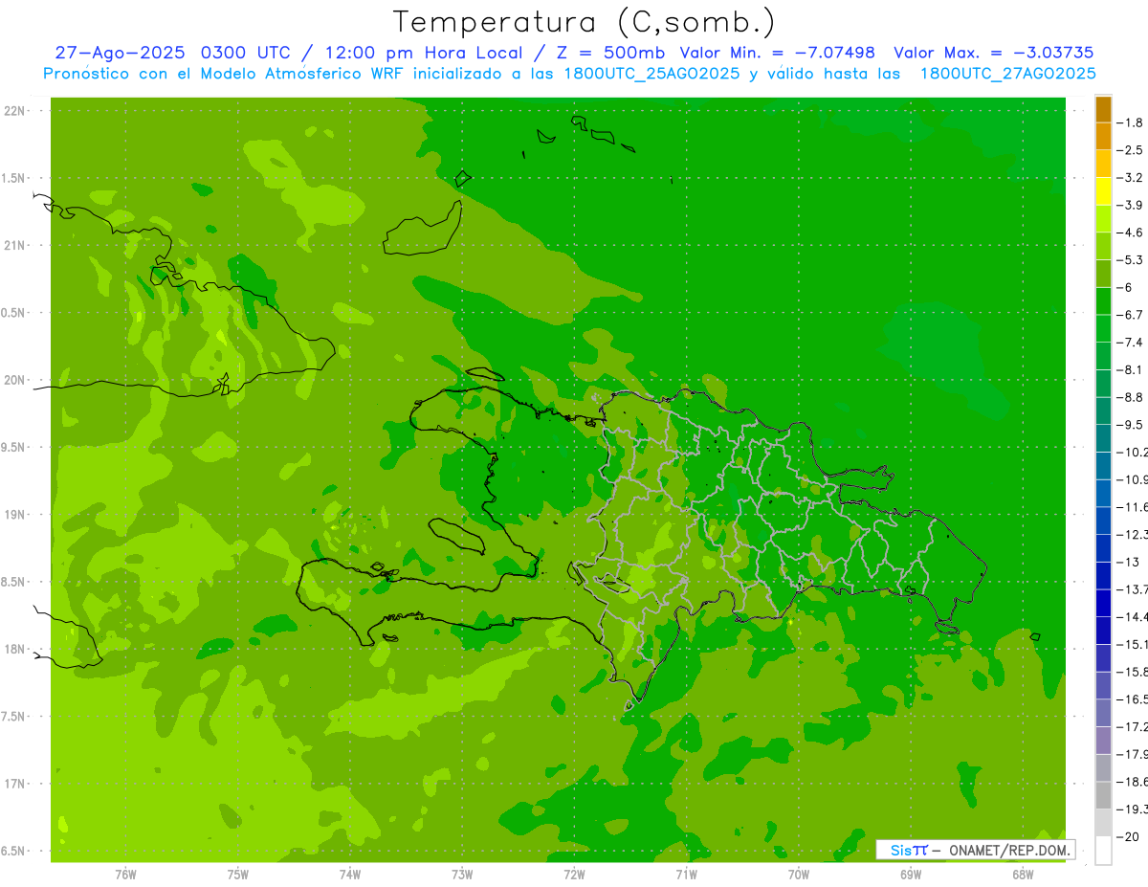Click the dark orange swatch atop the colorbar

(x=1103, y=109)
